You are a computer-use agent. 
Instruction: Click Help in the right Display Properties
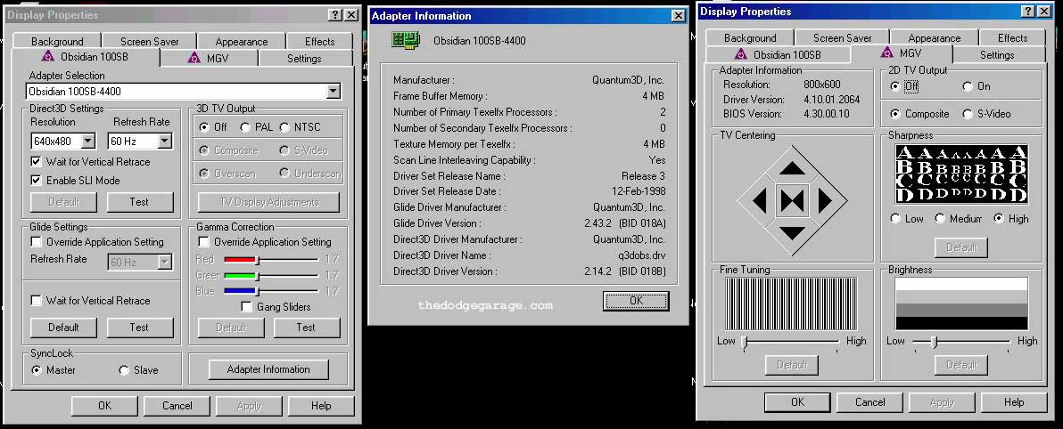click(x=1014, y=402)
